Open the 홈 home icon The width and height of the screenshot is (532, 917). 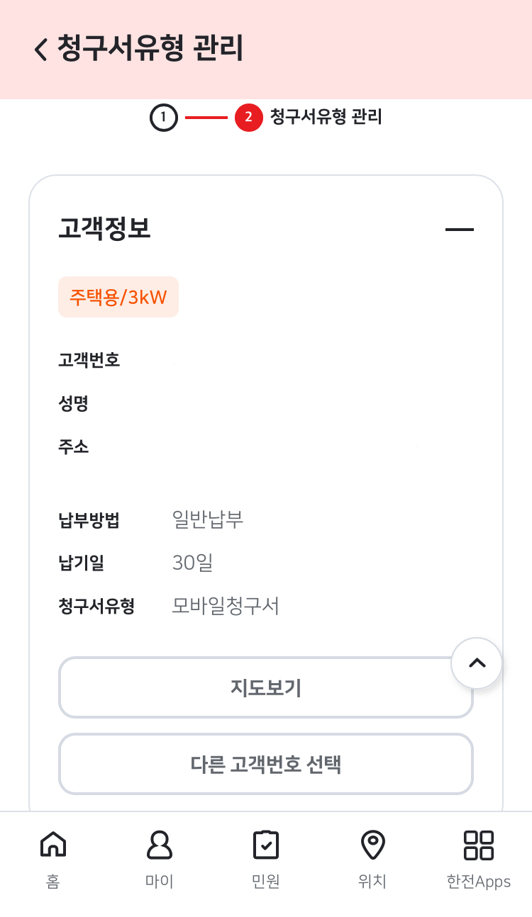click(x=53, y=845)
